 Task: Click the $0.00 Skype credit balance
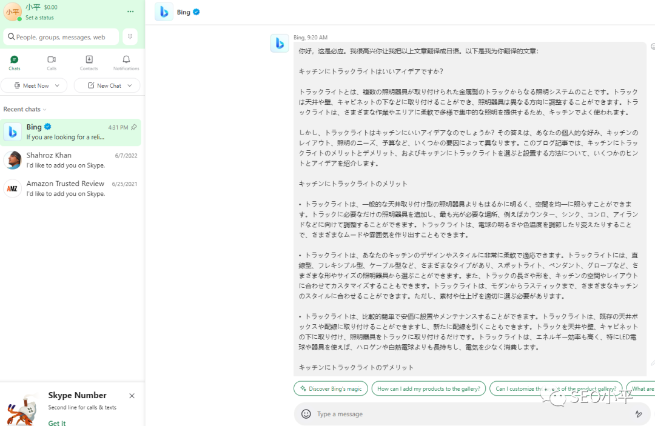point(50,7)
